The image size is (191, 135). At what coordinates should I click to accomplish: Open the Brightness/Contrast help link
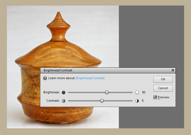tap(90, 78)
